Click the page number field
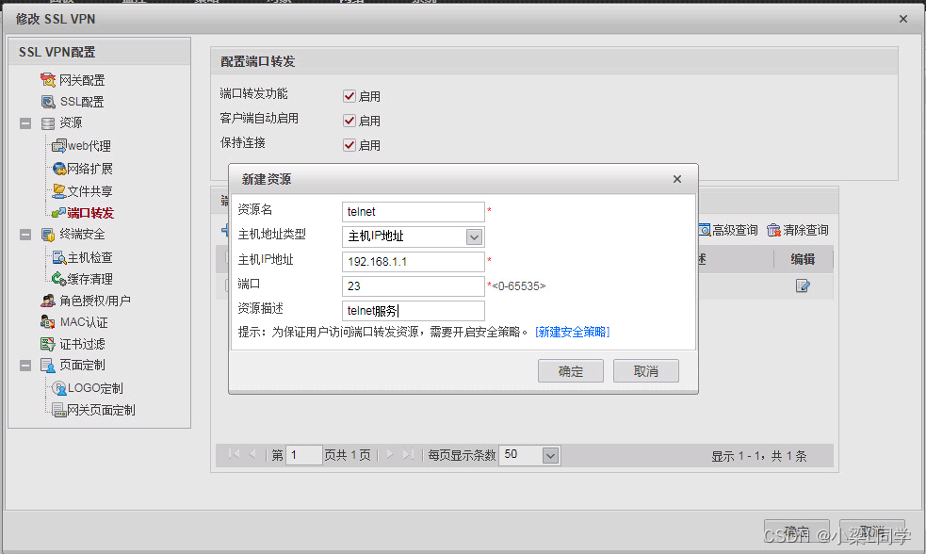The image size is (926, 554). [303, 455]
